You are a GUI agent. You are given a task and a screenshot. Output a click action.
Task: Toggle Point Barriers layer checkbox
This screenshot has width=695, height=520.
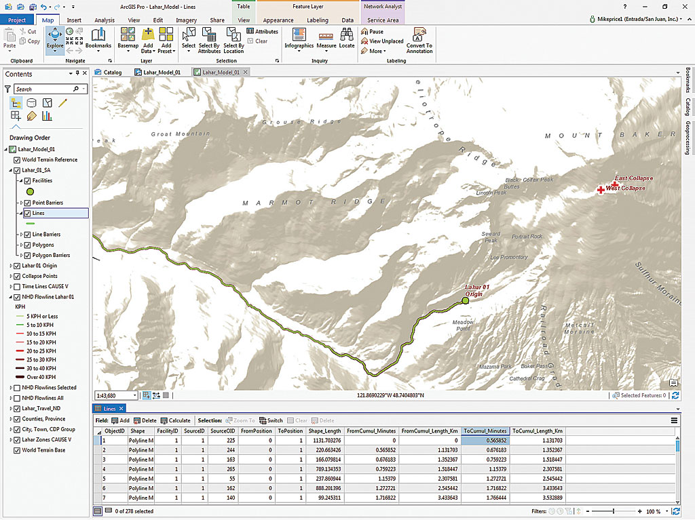coord(27,203)
